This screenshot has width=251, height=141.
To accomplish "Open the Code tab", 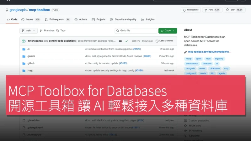I will tap(12, 19).
